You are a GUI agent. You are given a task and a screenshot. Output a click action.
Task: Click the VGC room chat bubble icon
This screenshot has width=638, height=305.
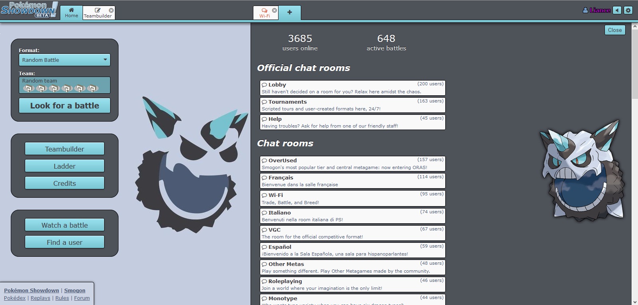264,230
